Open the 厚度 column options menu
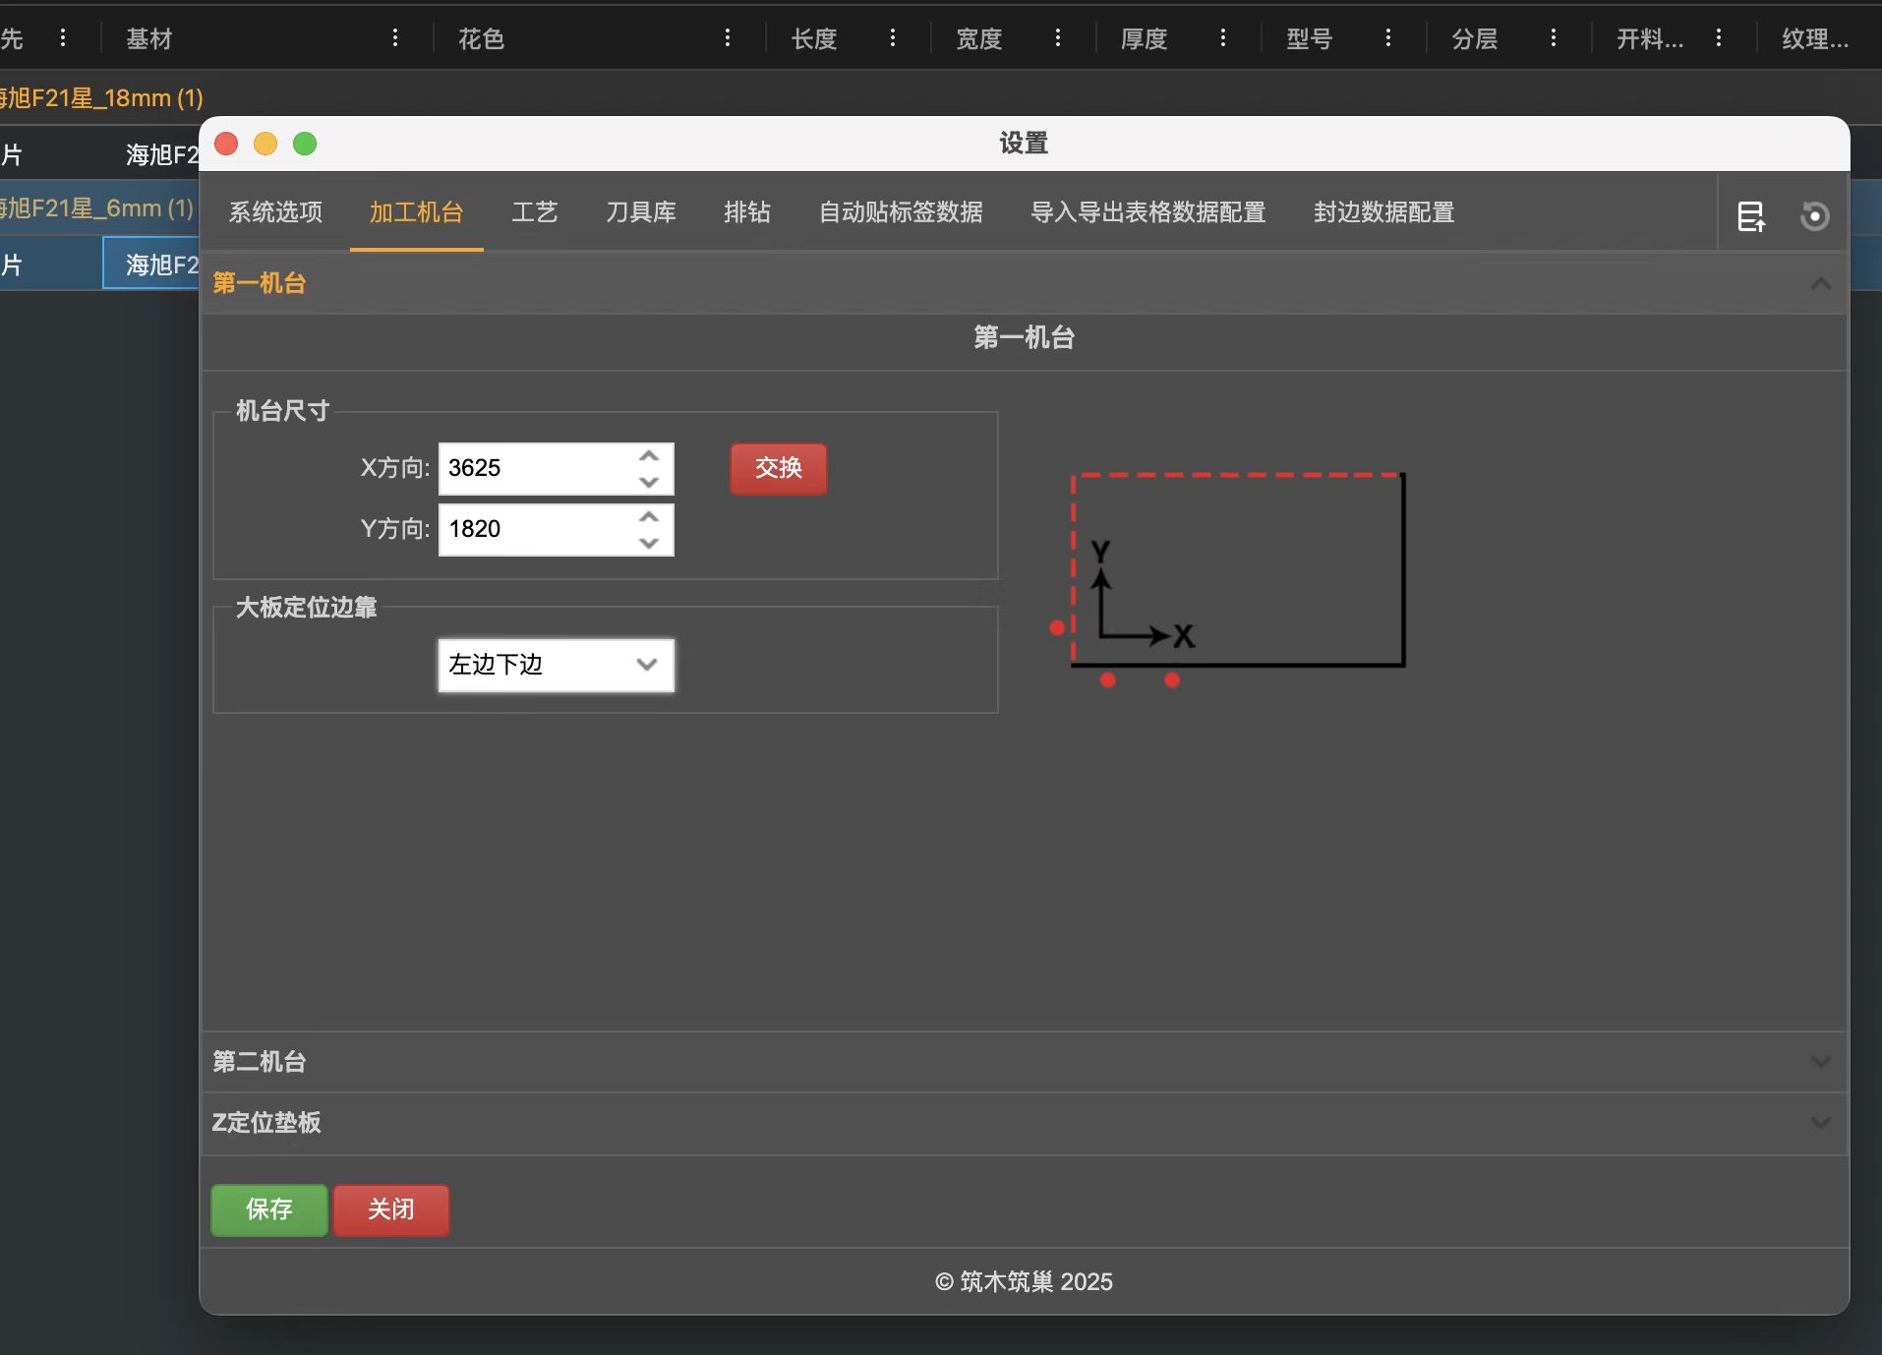Screen dimensions: 1882x1355 1224,37
